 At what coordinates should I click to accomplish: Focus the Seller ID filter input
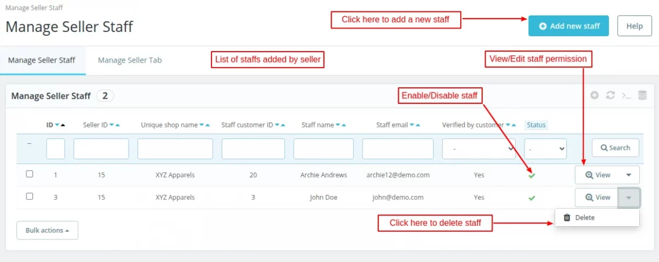click(101, 149)
